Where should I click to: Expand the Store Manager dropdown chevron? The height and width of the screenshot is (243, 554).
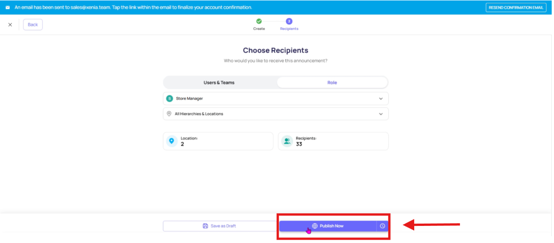pyautogui.click(x=381, y=98)
